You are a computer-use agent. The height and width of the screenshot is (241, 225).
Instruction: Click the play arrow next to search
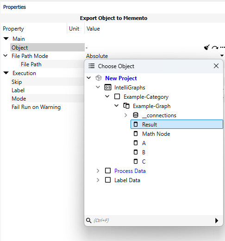[x=217, y=221]
